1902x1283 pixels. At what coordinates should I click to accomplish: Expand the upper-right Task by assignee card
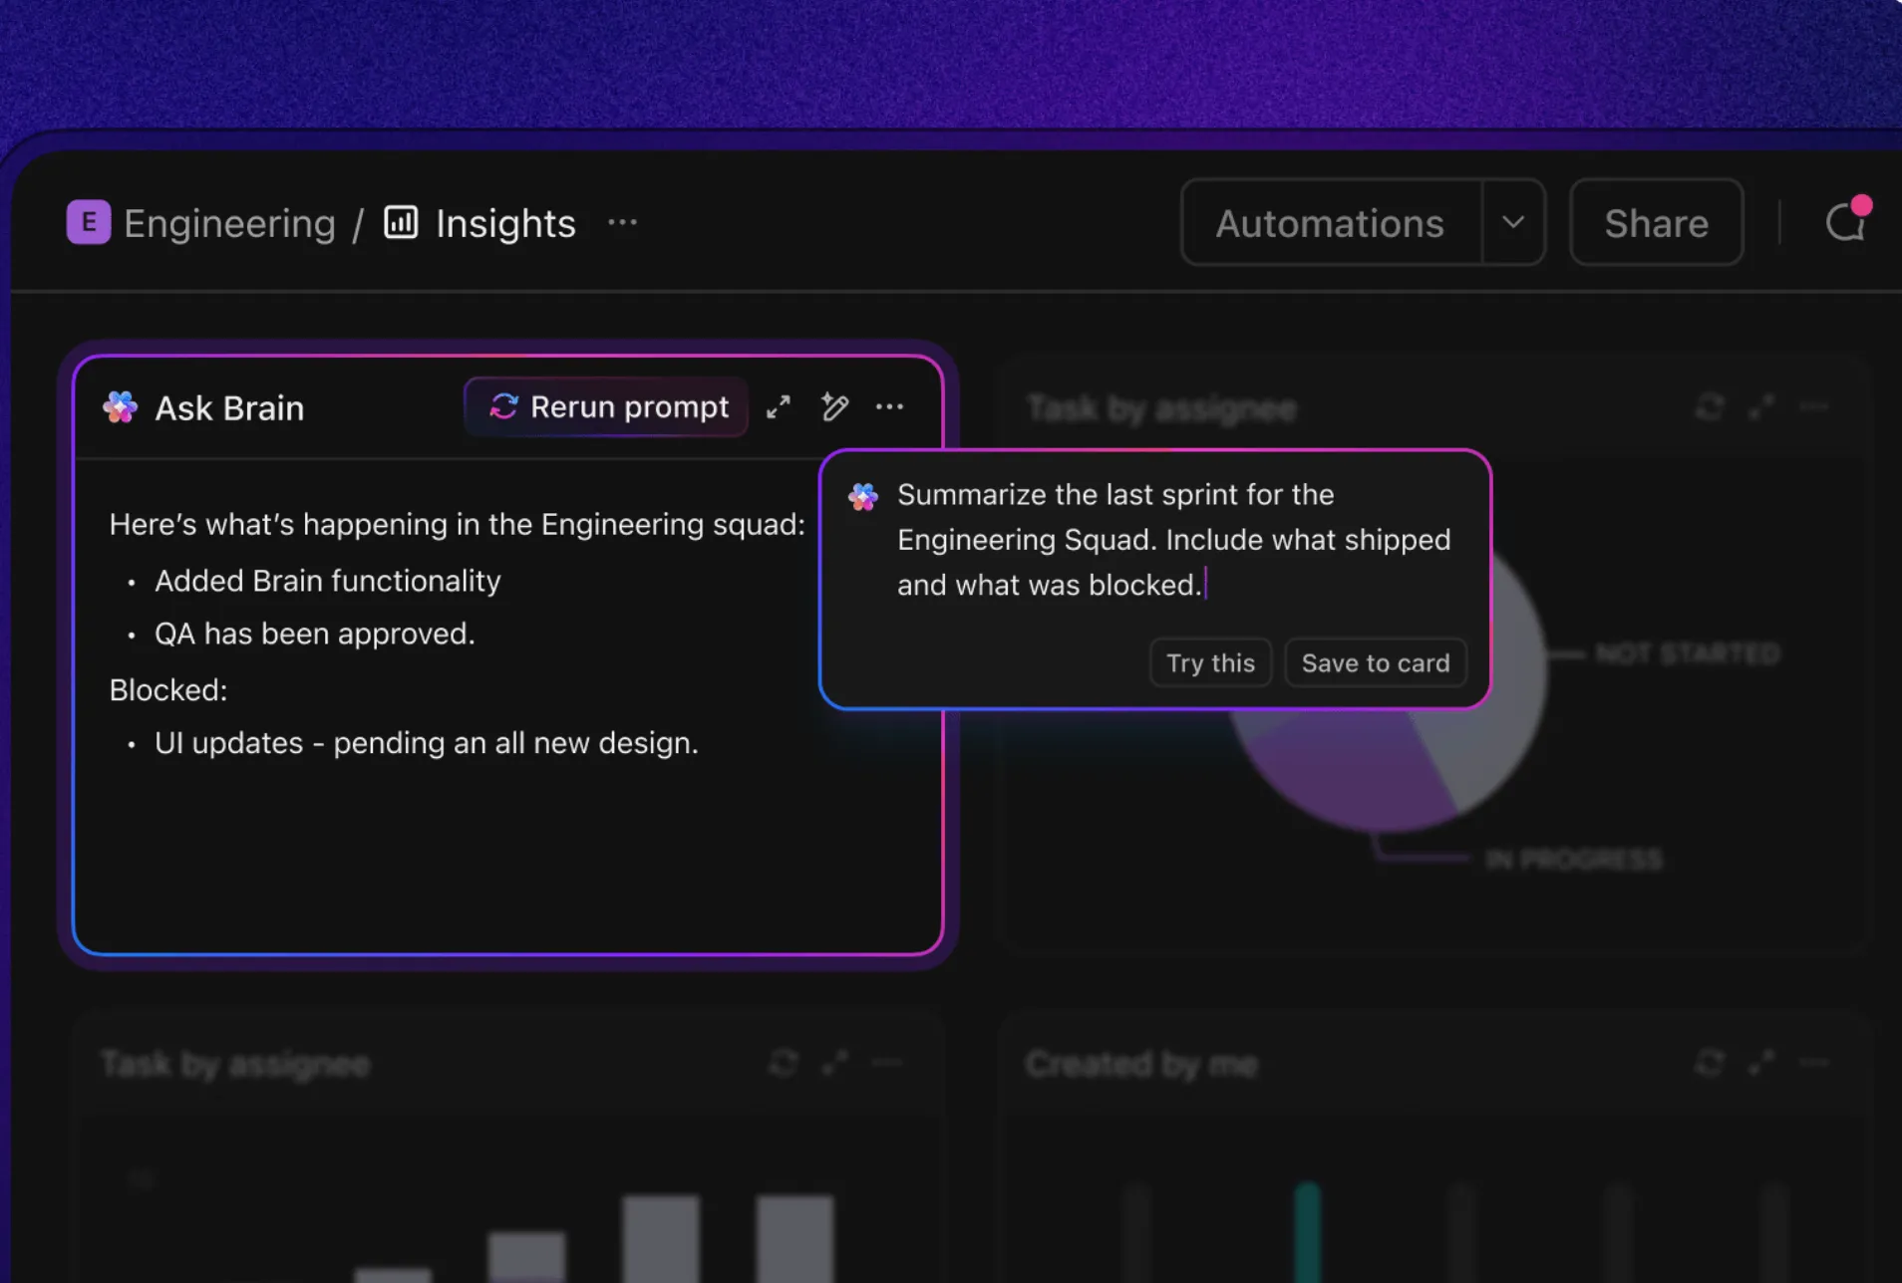click(x=1761, y=406)
